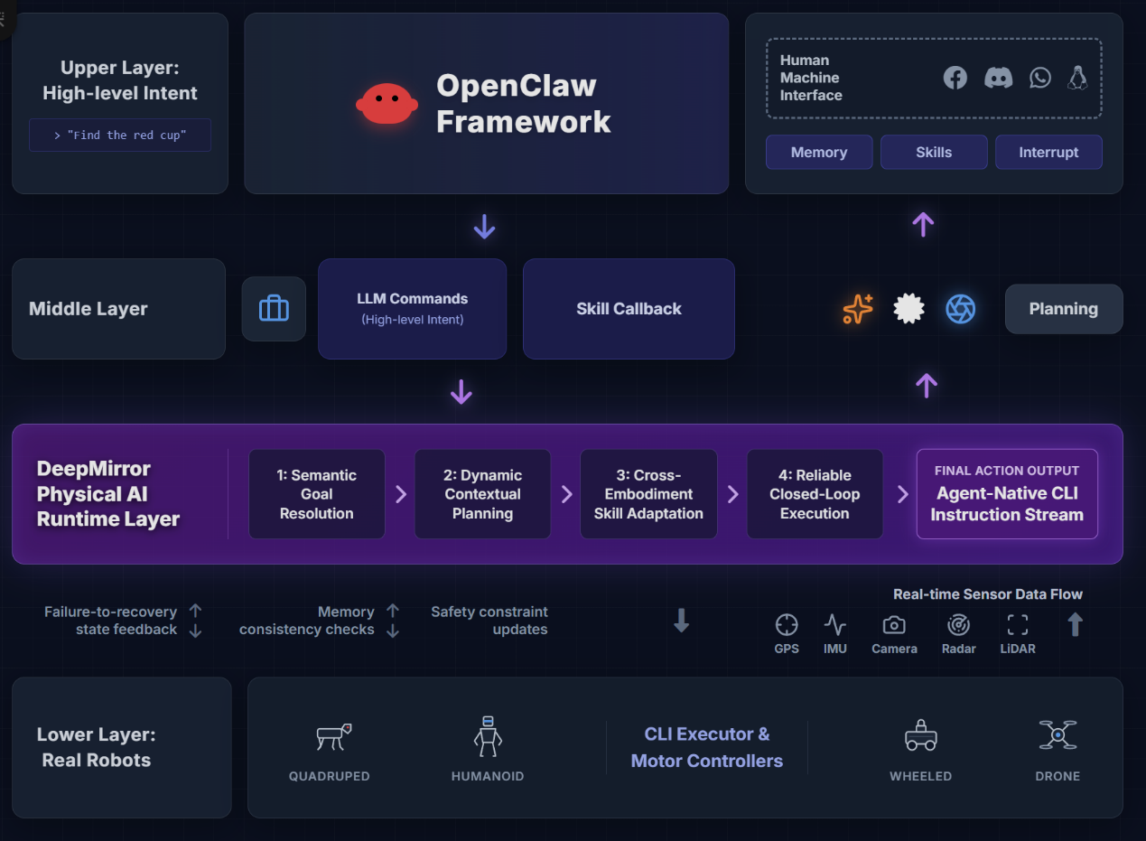The height and width of the screenshot is (841, 1146).
Task: Click the Facebook icon in Human Machine Interface
Action: coord(955,78)
